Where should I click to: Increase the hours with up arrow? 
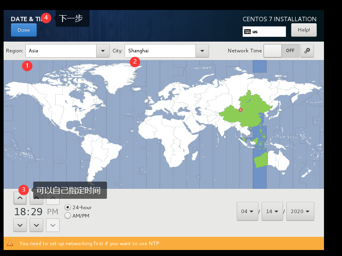(x=20, y=198)
